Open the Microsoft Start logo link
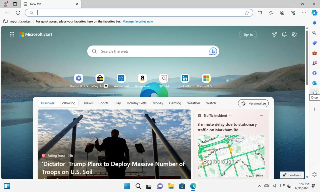Viewport: 320px width, 192px height. (x=35, y=34)
